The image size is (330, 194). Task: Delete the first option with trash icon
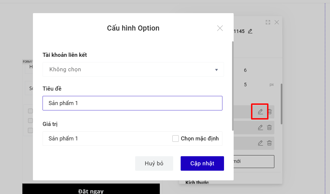pos(270,112)
